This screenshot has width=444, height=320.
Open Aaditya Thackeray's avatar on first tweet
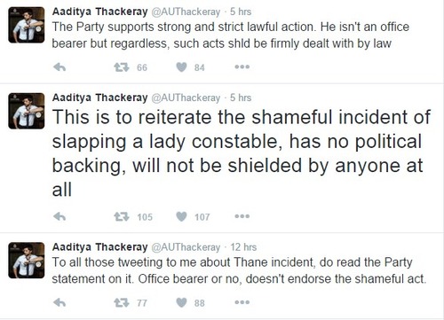(x=27, y=25)
